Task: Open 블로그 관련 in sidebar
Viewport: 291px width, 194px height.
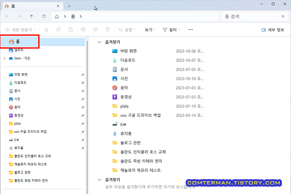Action: tap(20, 172)
